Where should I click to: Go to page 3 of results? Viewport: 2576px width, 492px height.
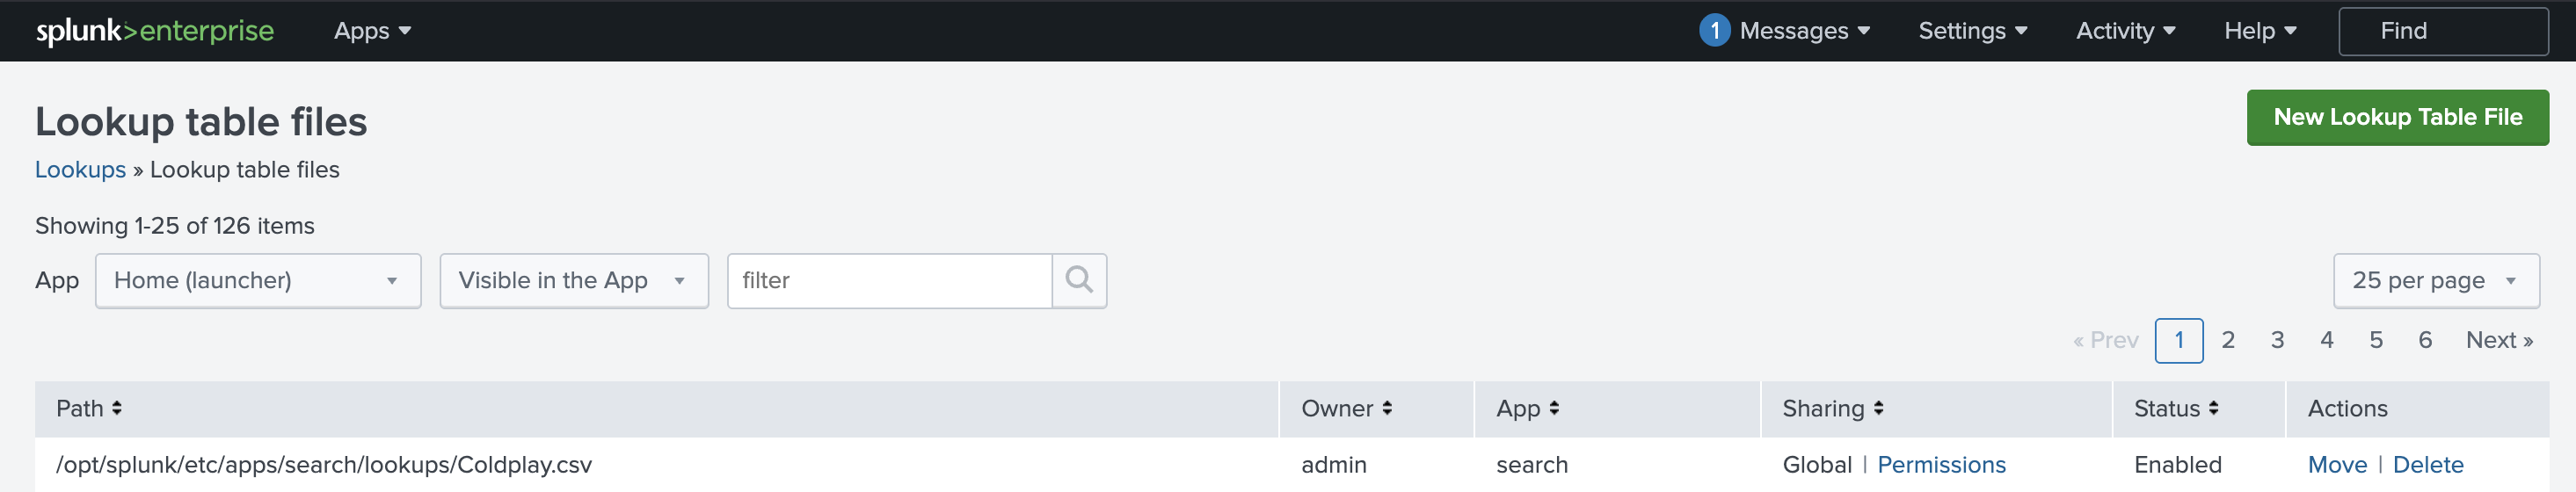(2277, 340)
